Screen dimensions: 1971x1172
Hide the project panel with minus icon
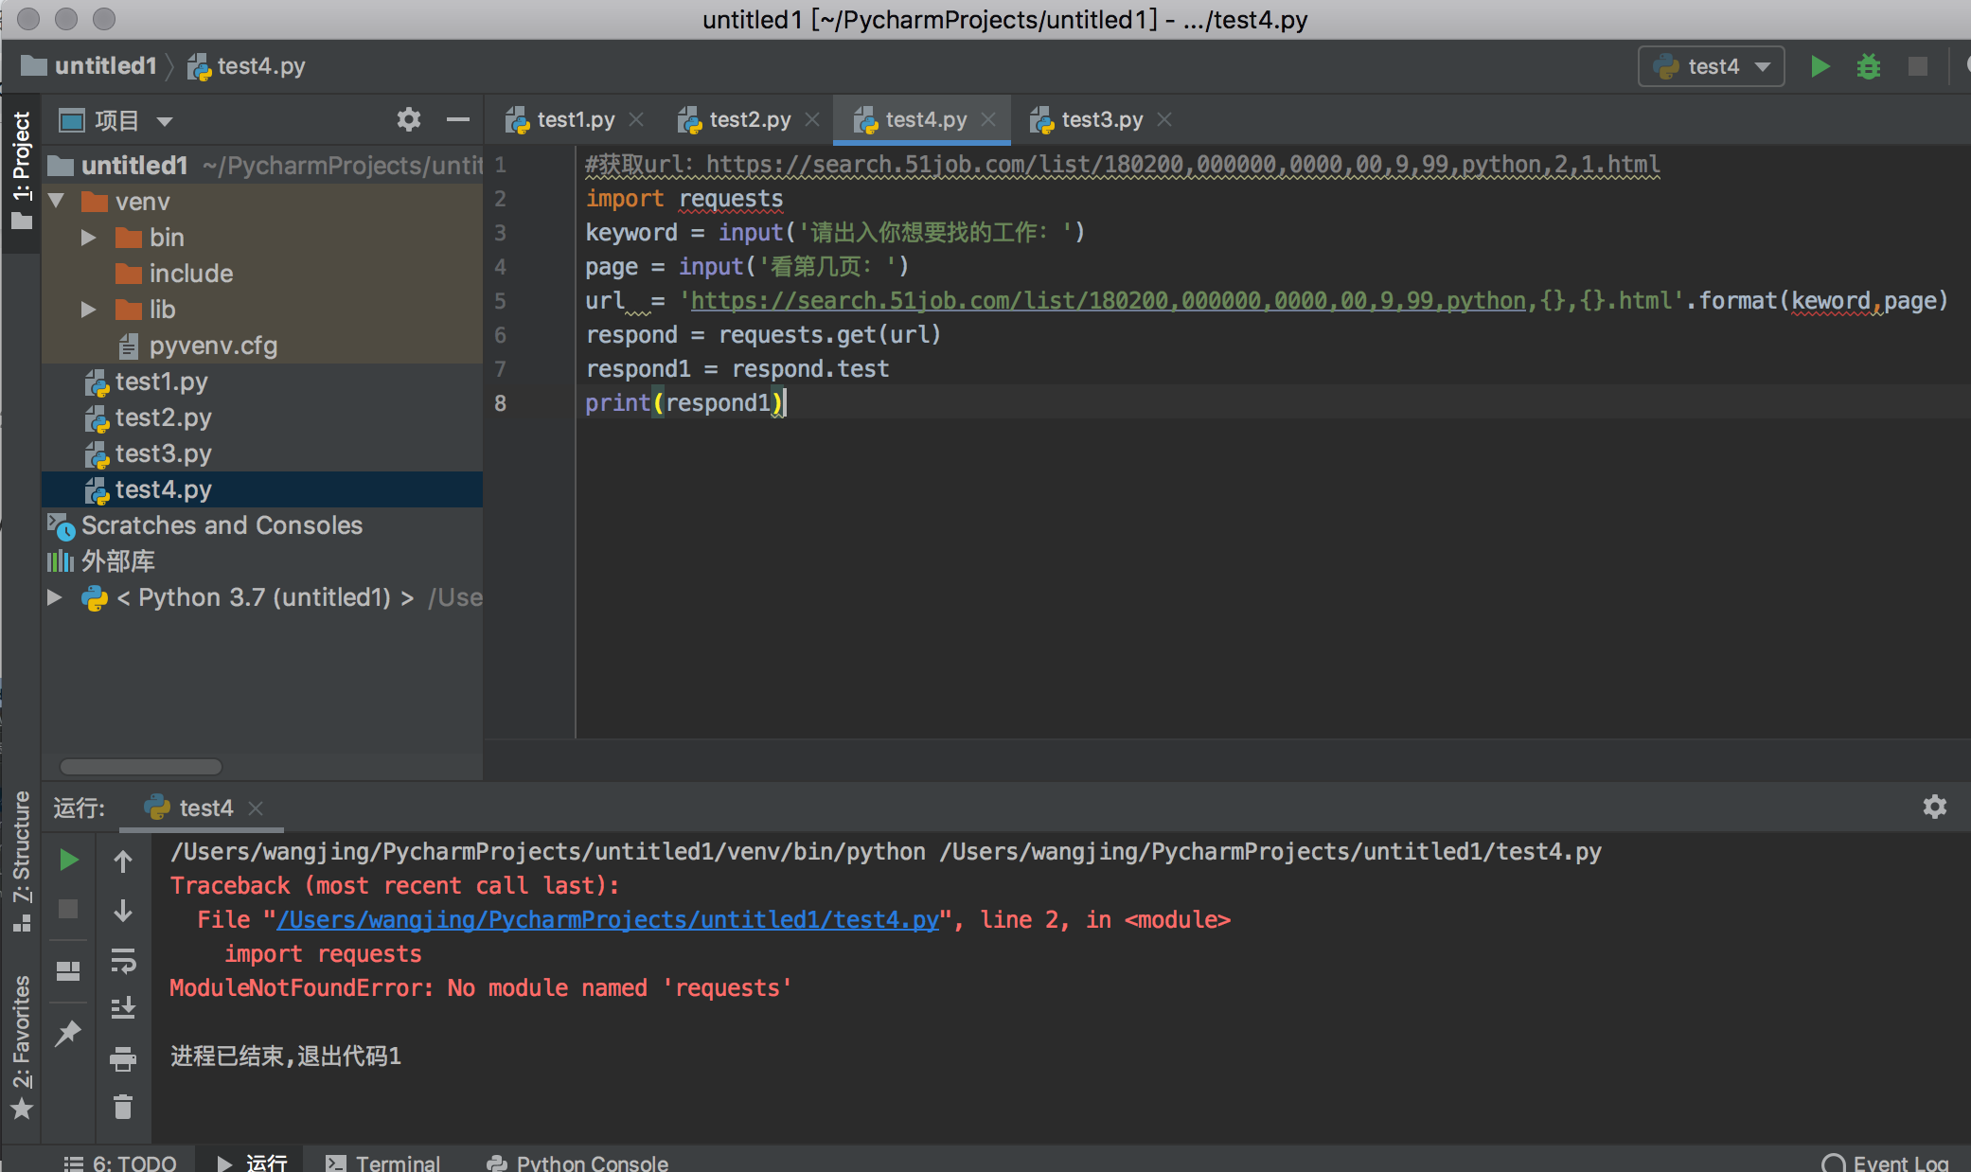[458, 120]
